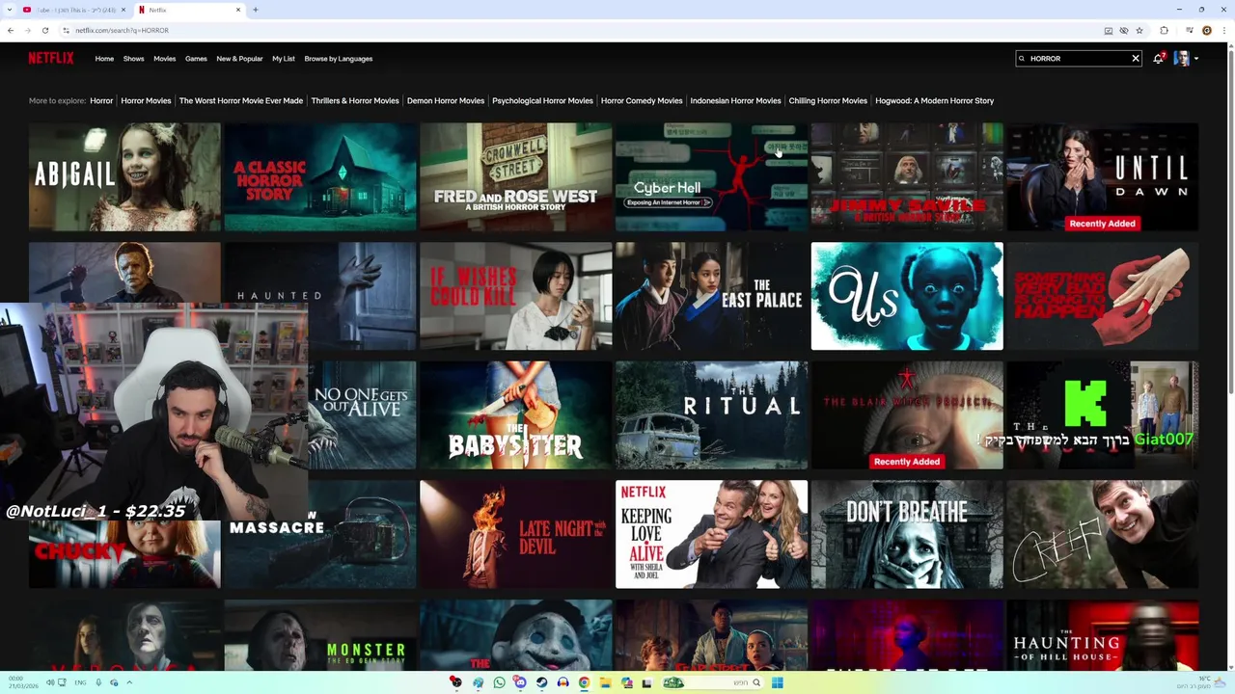
Task: Open Browse by Languages
Action: (339, 59)
